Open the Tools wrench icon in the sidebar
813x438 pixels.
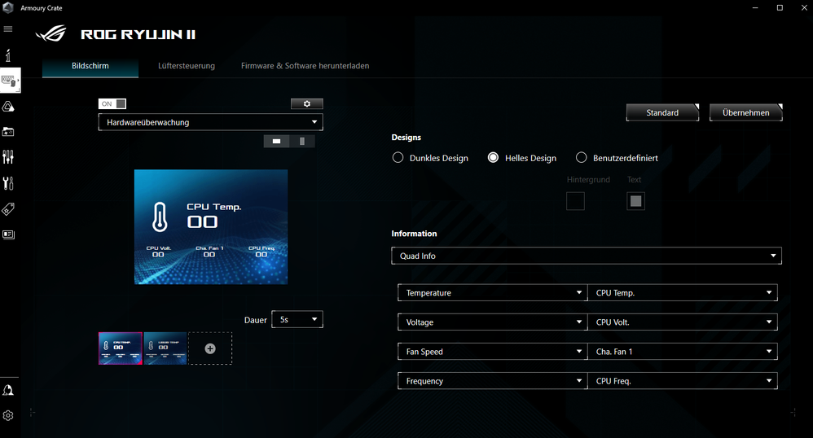pyautogui.click(x=8, y=183)
